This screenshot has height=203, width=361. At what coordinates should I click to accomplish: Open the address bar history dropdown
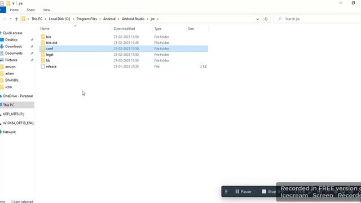[x=258, y=19]
